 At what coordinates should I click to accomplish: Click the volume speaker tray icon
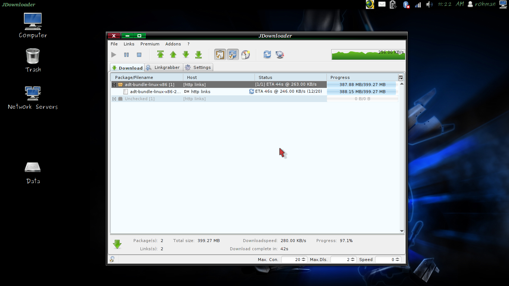pyautogui.click(x=429, y=4)
